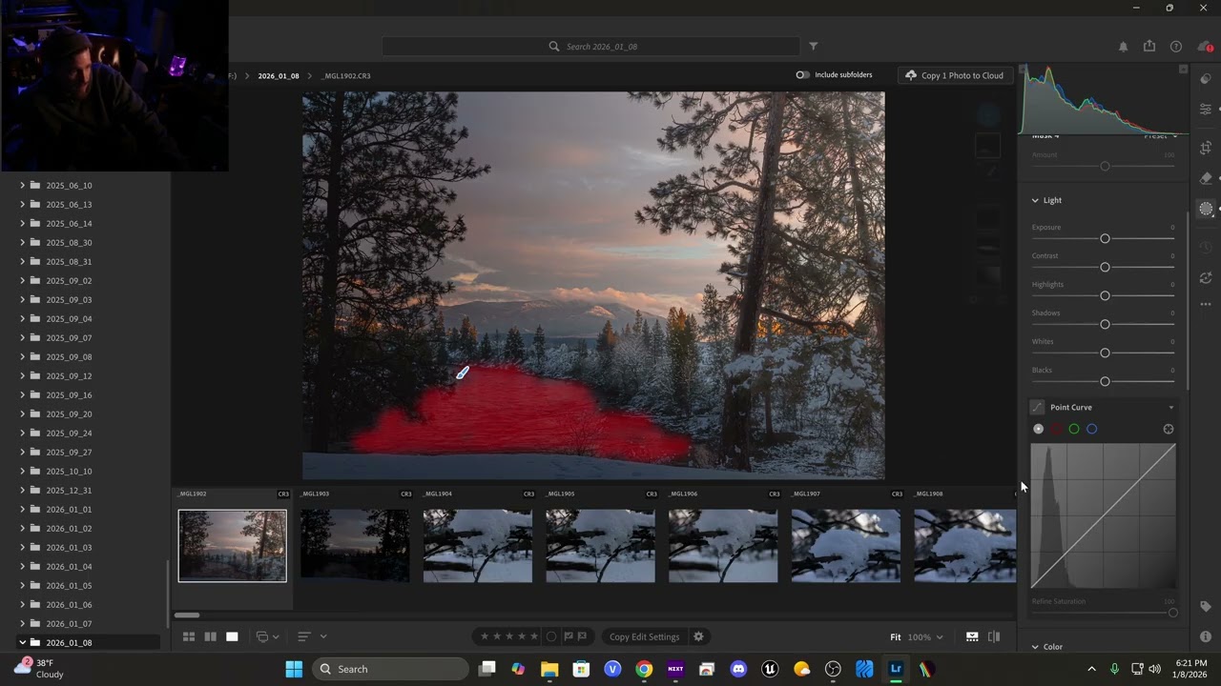Adjust the Exposure slider handle
1221x686 pixels.
tap(1105, 238)
